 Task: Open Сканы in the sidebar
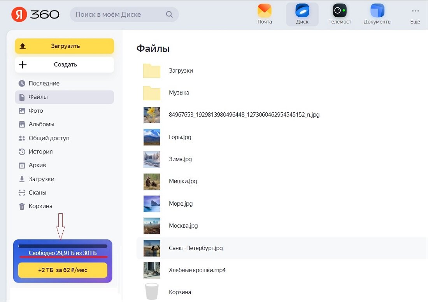(x=65, y=193)
